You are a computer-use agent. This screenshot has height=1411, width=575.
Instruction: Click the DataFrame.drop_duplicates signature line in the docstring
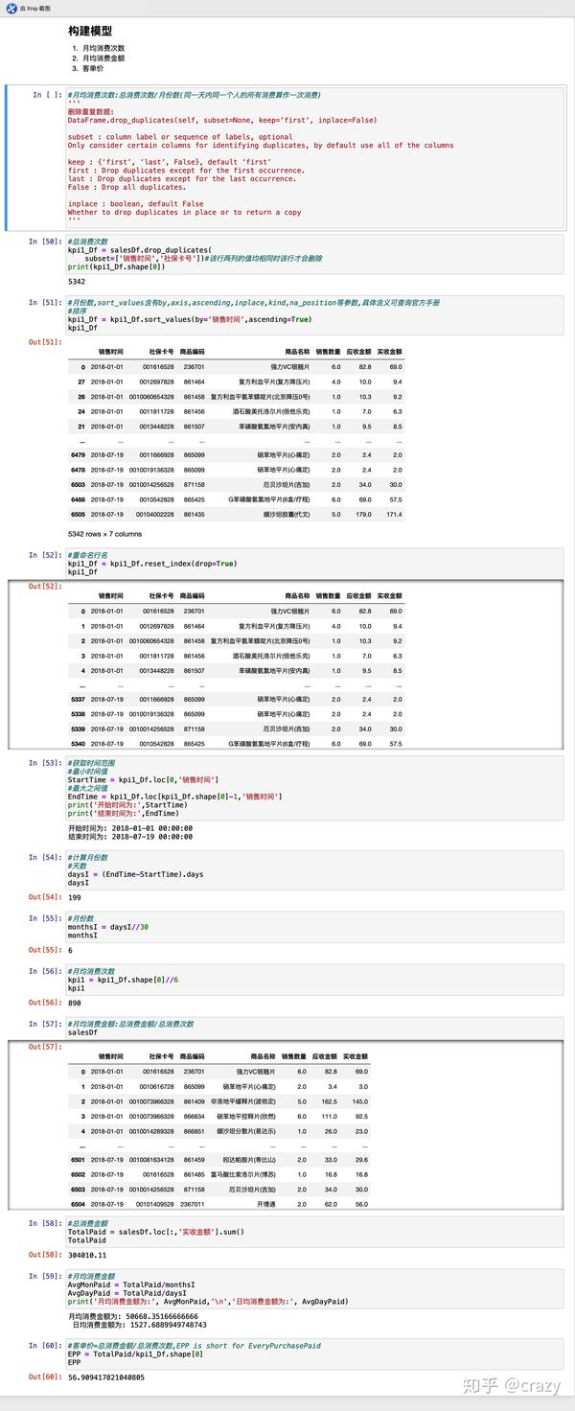tap(222, 120)
